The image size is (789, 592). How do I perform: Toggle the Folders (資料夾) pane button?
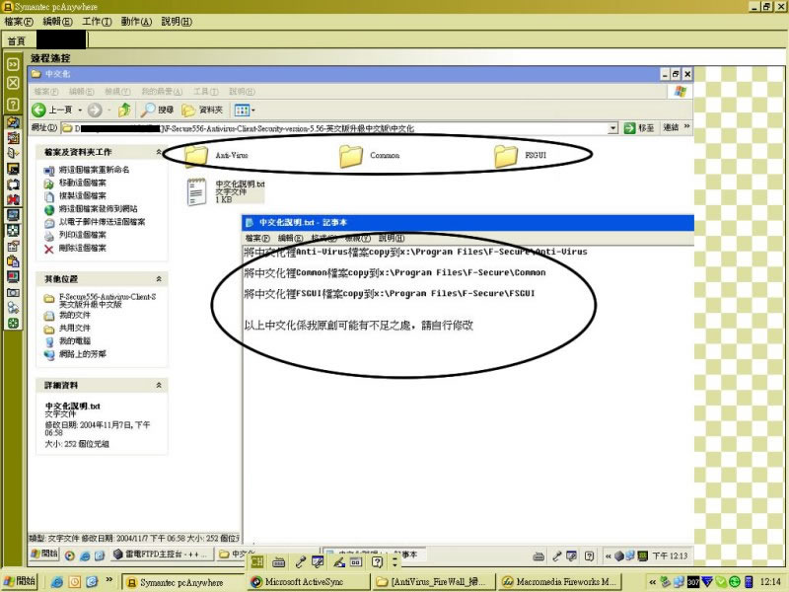(x=202, y=110)
